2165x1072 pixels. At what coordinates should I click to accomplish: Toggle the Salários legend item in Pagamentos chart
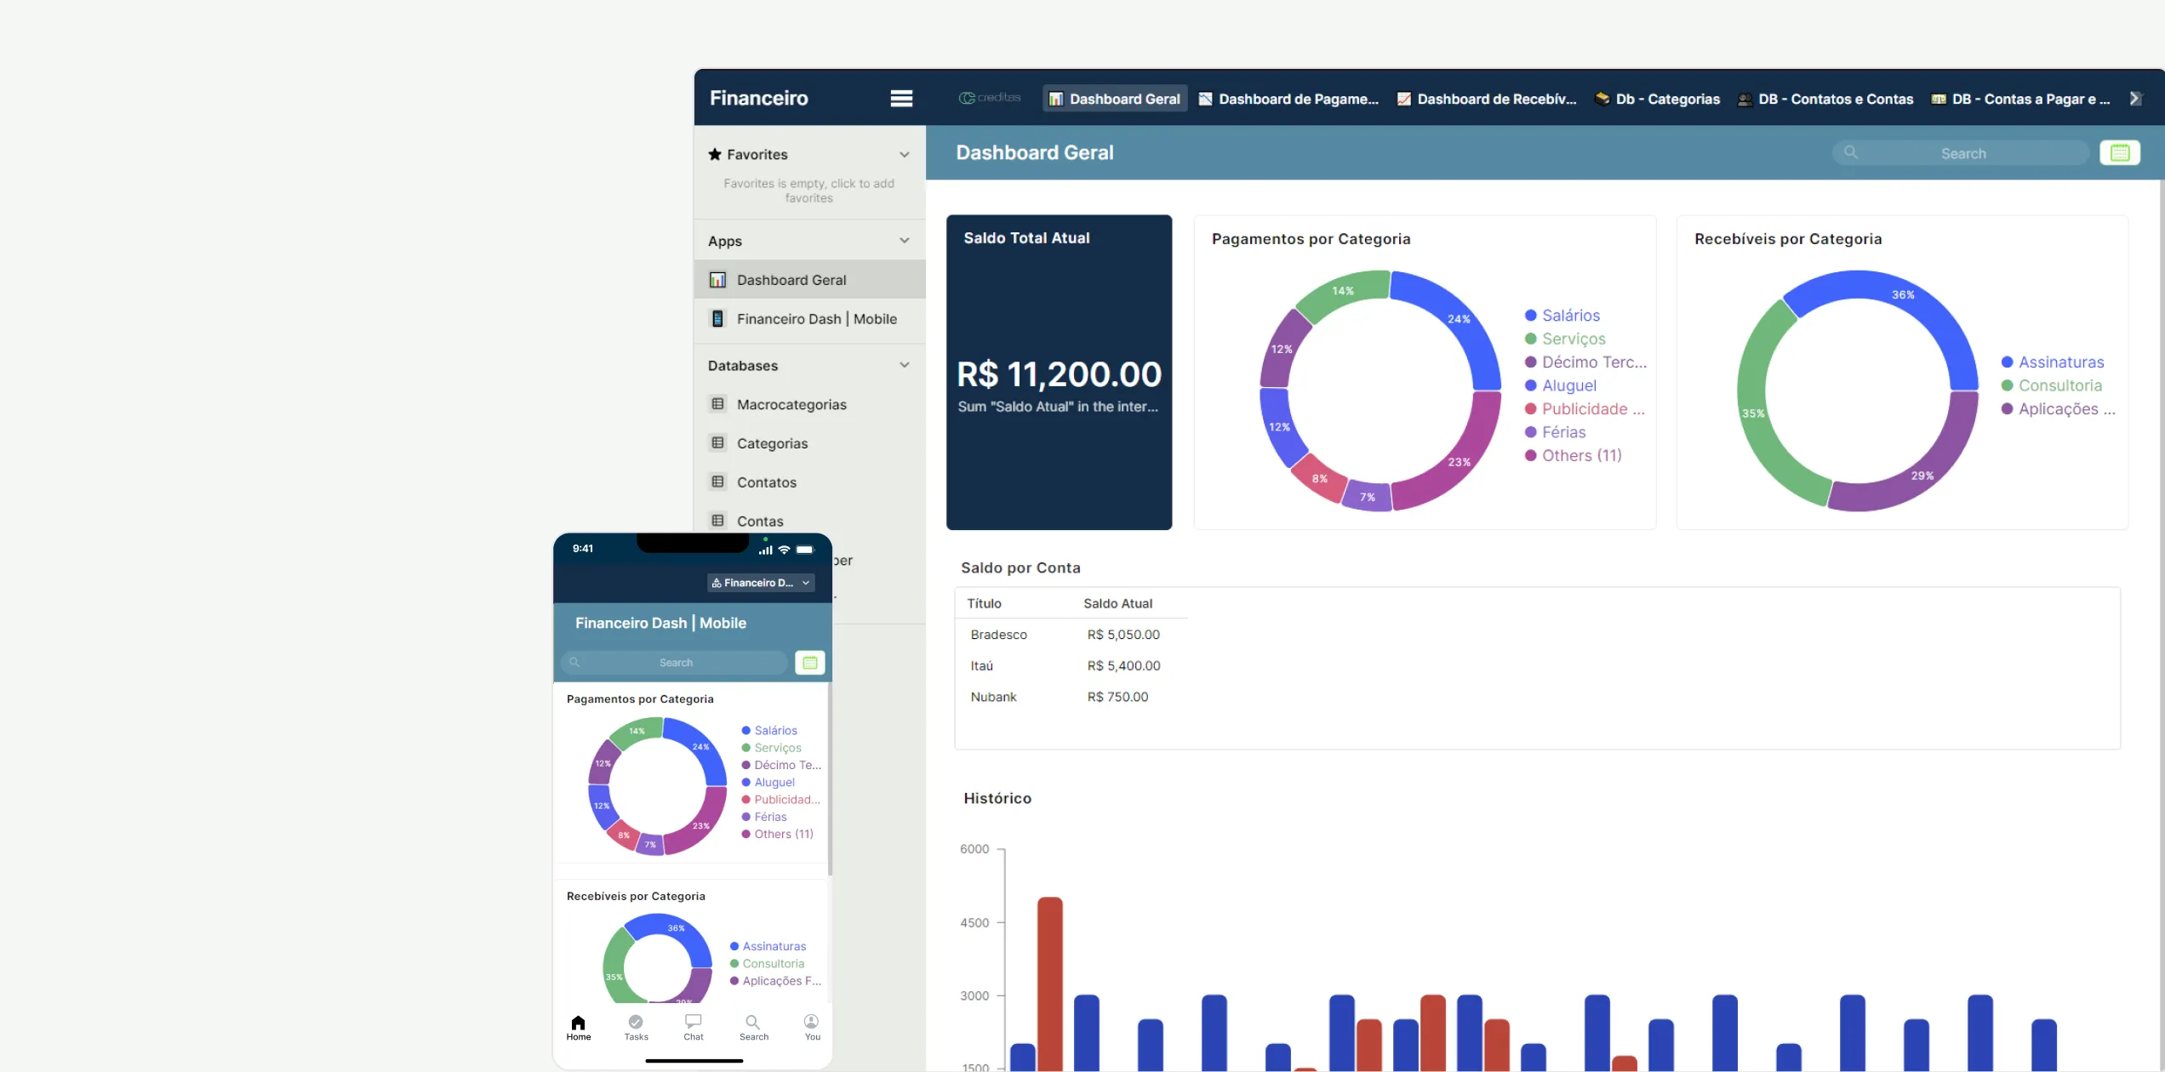point(1562,316)
